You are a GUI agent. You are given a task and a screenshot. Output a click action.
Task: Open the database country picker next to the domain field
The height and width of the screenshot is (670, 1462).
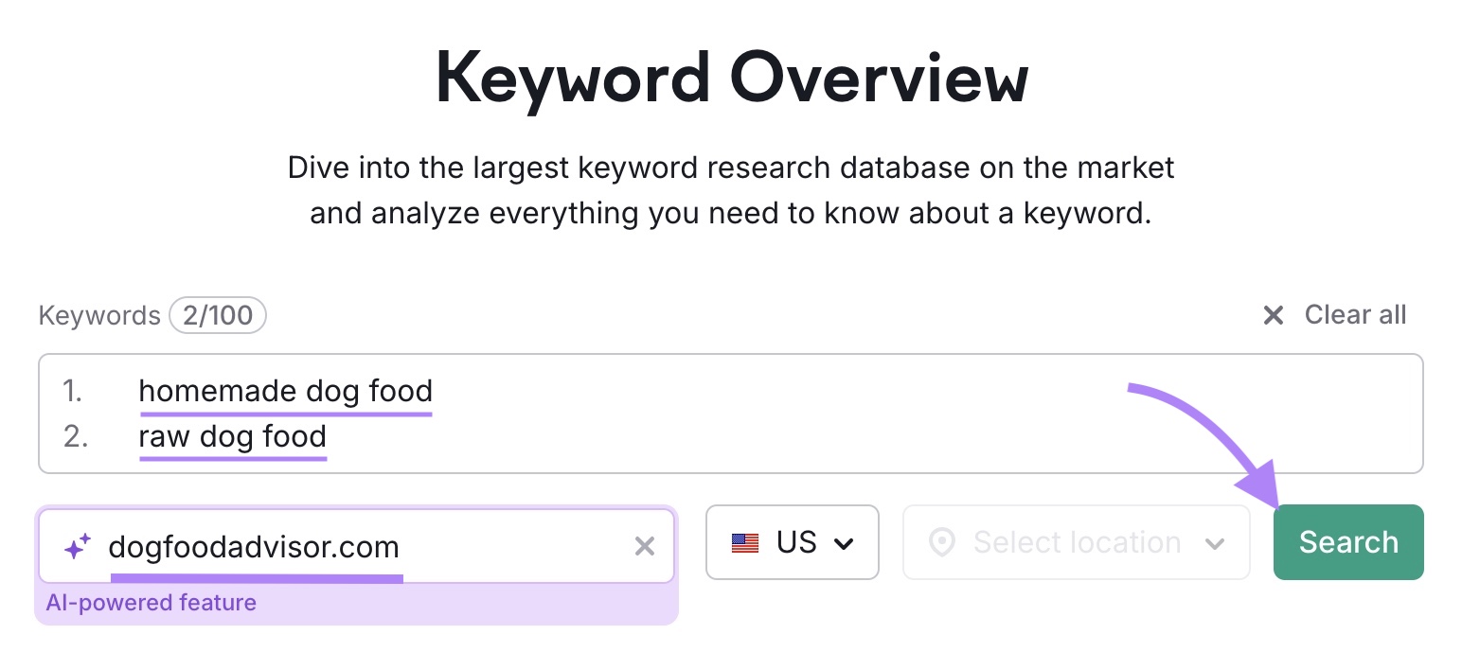coord(793,542)
